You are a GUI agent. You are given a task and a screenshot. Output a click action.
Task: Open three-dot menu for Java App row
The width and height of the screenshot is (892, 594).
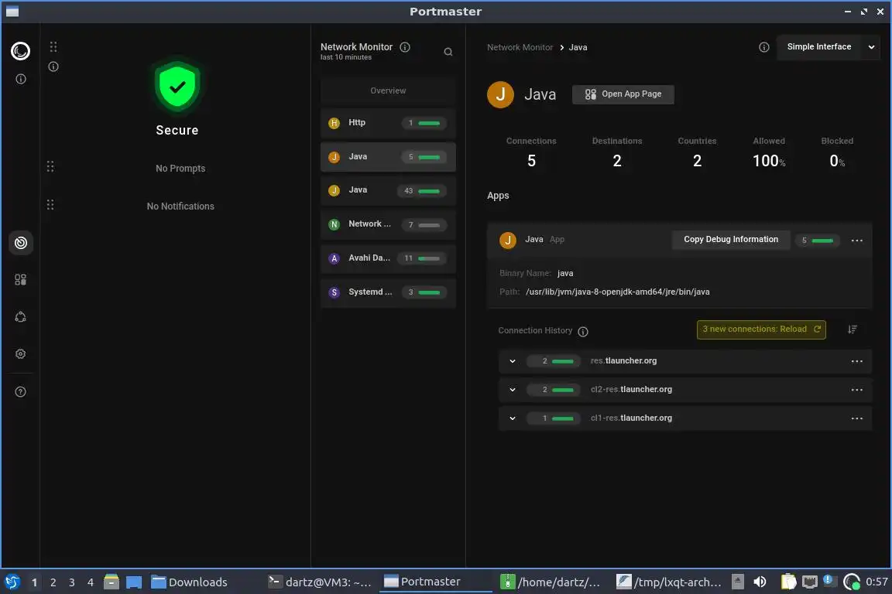[x=856, y=241]
